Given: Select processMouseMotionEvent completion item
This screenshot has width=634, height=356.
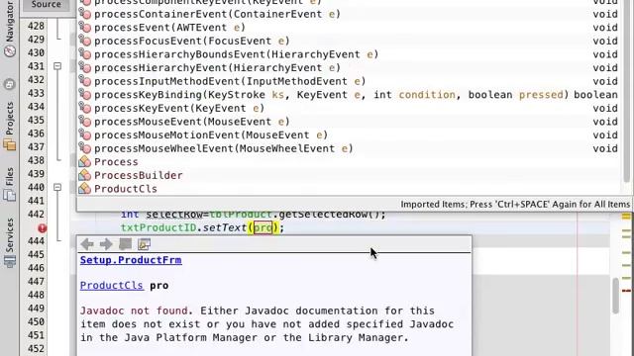Looking at the screenshot, I should pos(348,135).
